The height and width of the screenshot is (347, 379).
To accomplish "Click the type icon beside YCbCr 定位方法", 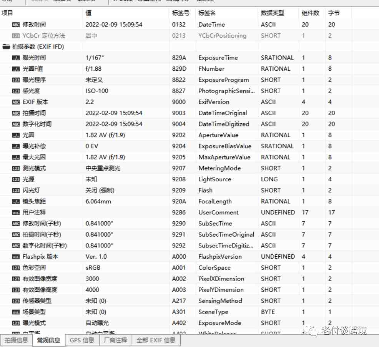I will click(16, 36).
